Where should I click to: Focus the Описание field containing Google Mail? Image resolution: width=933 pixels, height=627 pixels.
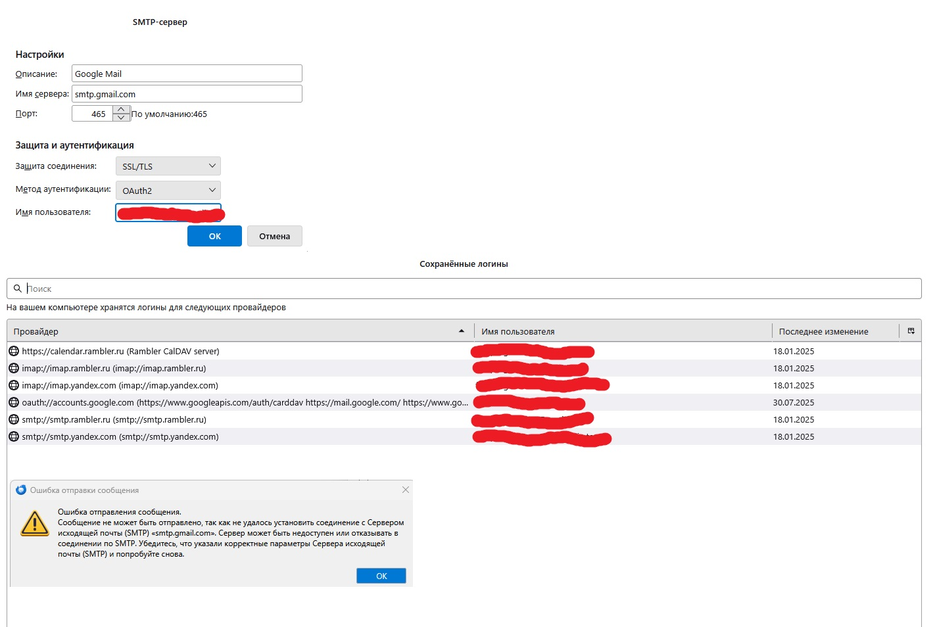click(187, 74)
